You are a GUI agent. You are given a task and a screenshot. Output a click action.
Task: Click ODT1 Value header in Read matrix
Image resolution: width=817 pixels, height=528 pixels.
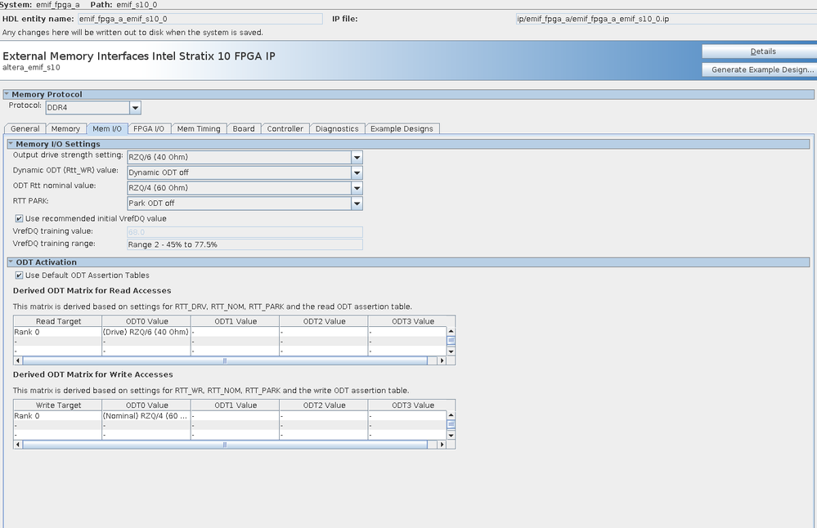coord(235,321)
